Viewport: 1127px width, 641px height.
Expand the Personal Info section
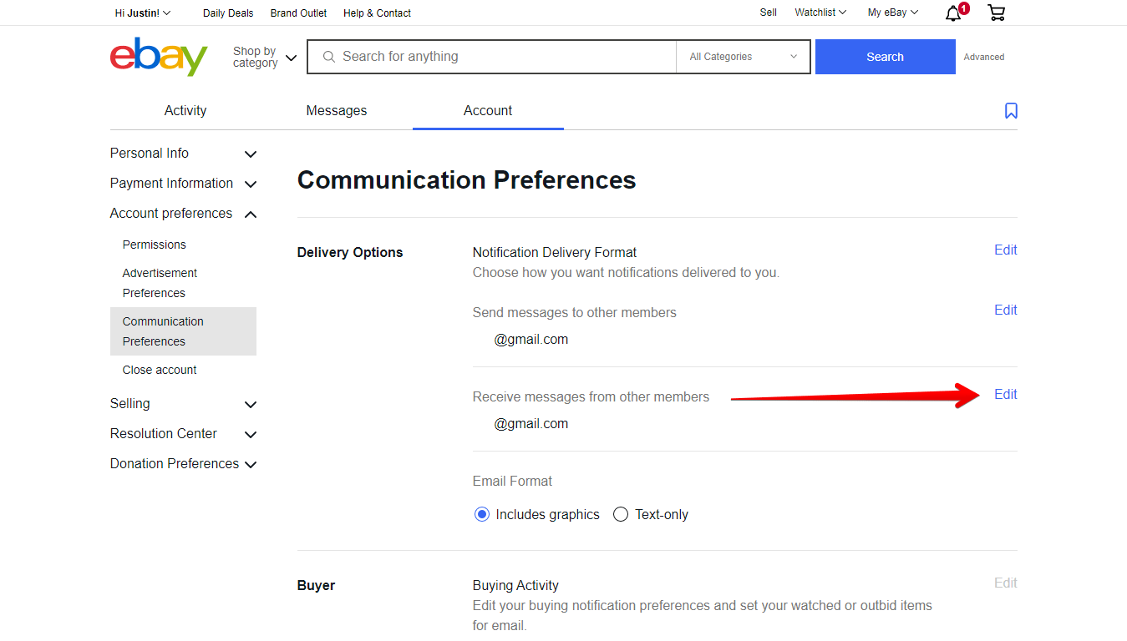click(x=183, y=154)
